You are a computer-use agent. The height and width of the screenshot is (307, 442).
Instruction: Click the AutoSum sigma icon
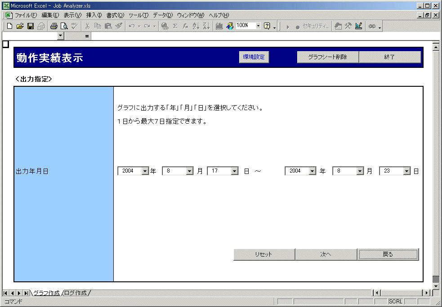tap(175, 26)
